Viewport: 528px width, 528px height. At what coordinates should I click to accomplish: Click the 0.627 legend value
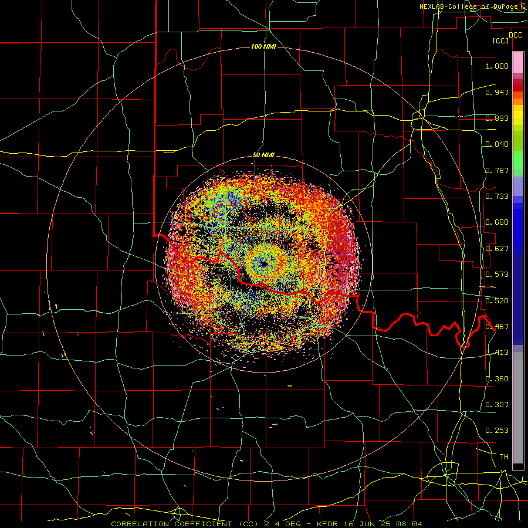[497, 249]
